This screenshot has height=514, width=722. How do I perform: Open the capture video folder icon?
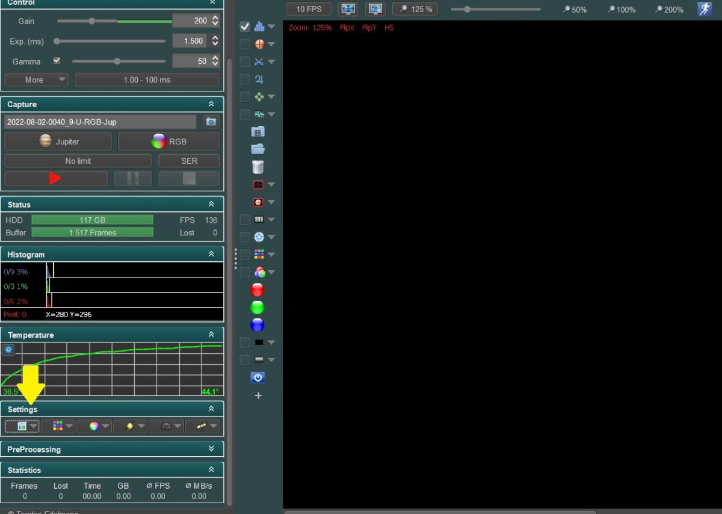258,132
